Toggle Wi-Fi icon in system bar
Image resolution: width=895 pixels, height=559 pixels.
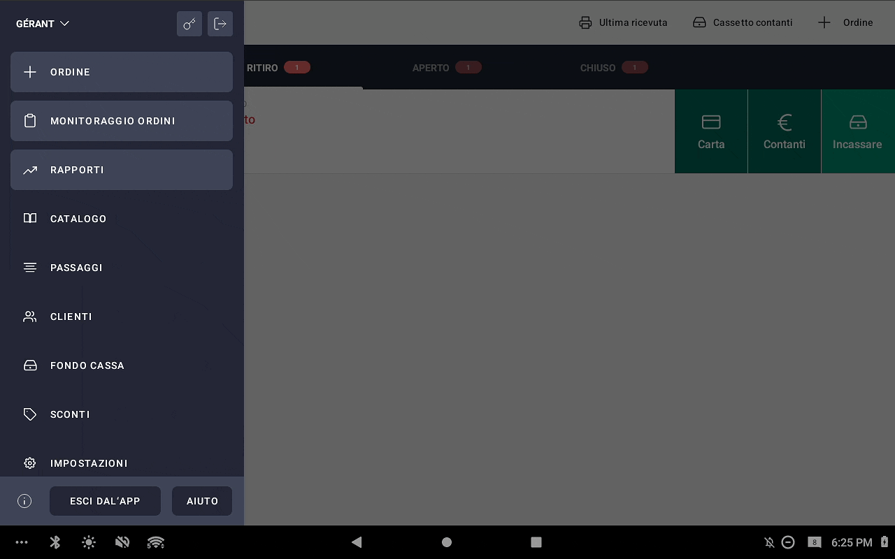pyautogui.click(x=156, y=542)
